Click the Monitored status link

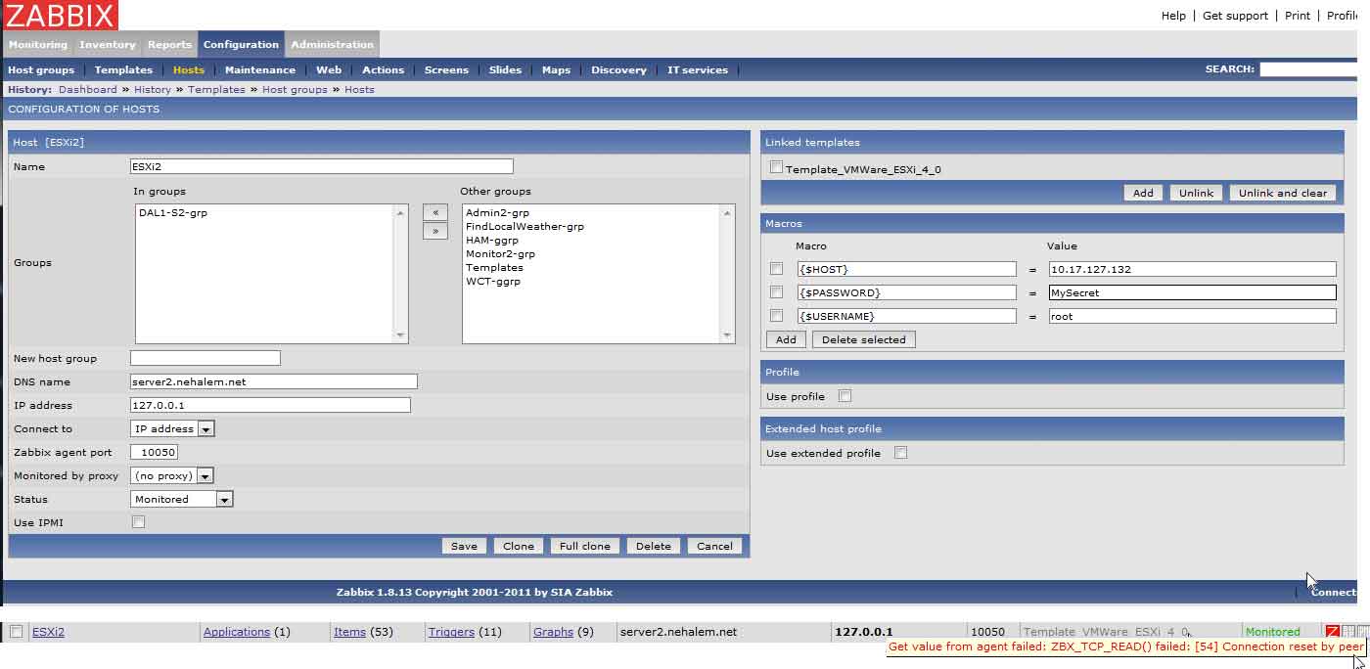(1272, 632)
